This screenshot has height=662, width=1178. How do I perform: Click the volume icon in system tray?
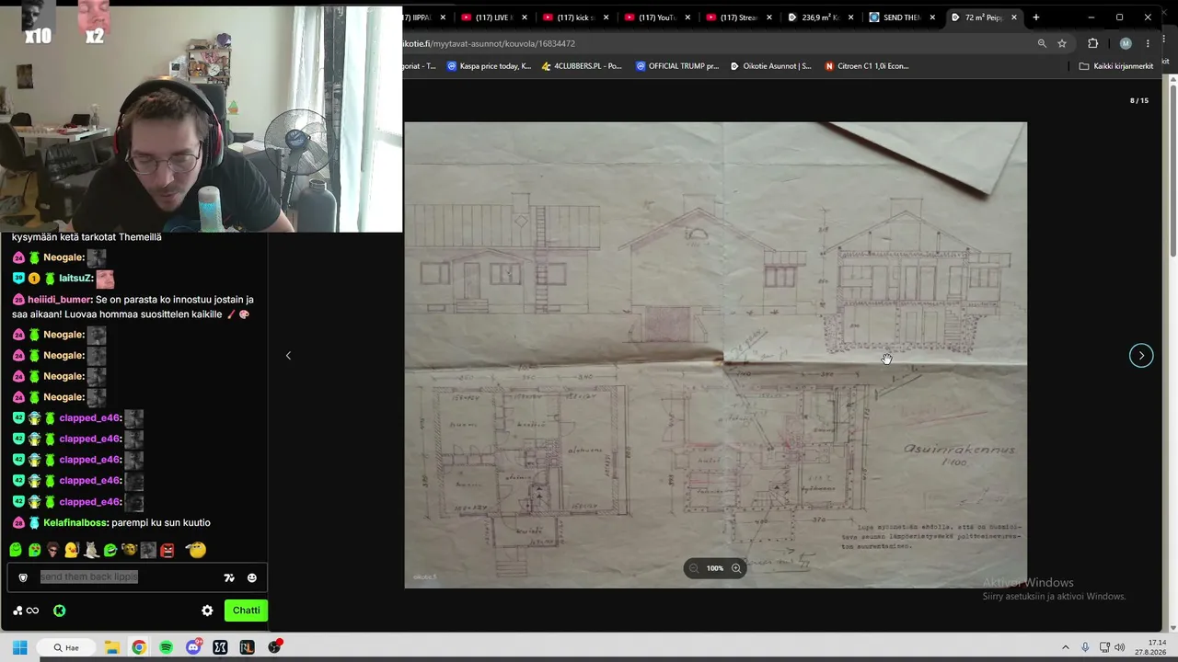pos(1120,647)
